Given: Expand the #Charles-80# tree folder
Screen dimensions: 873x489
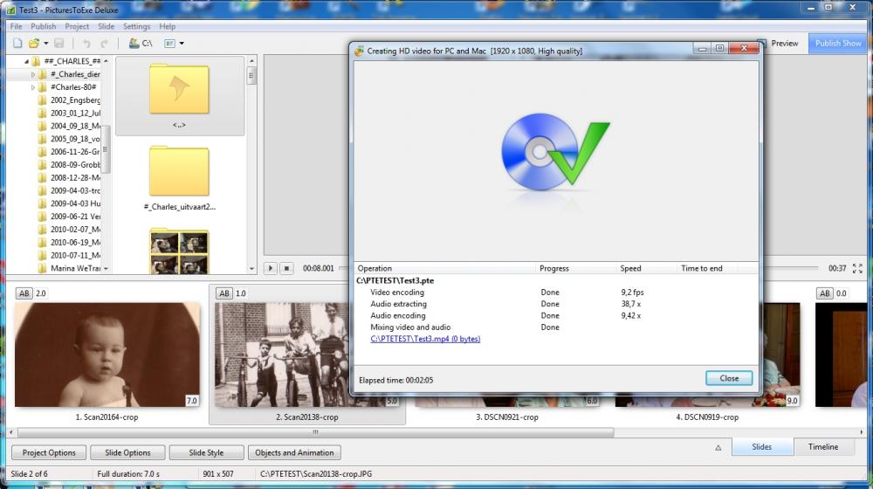Looking at the screenshot, I should pyautogui.click(x=33, y=87).
